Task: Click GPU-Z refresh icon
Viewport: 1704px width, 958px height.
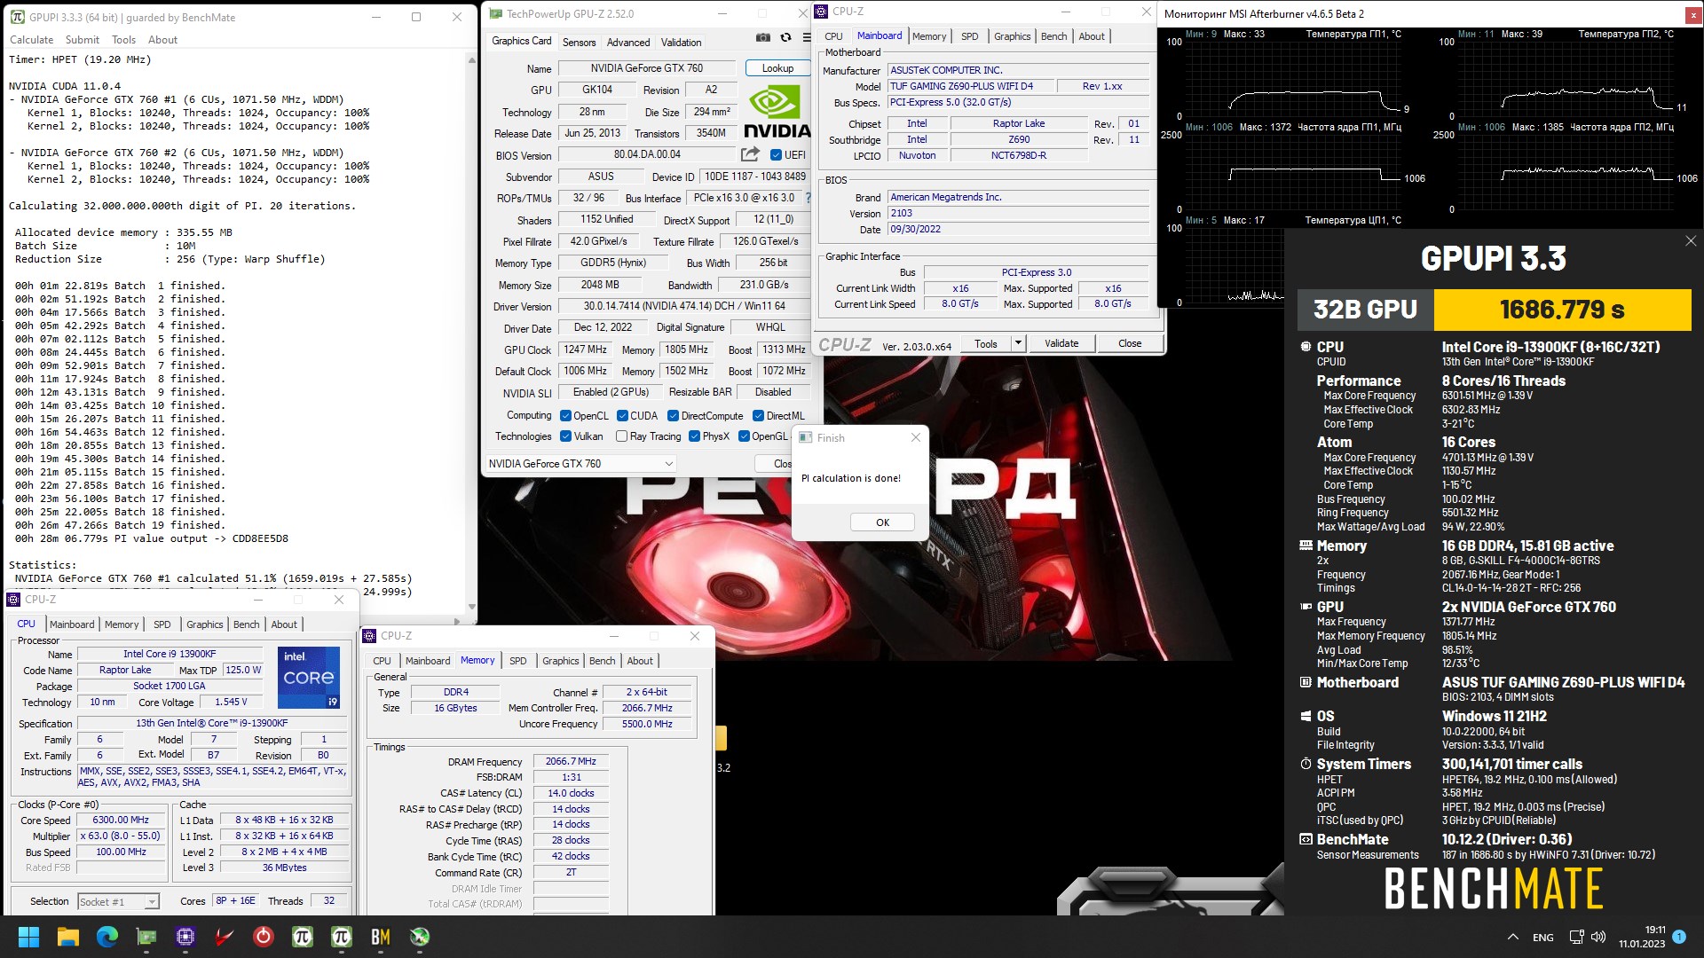Action: (785, 37)
